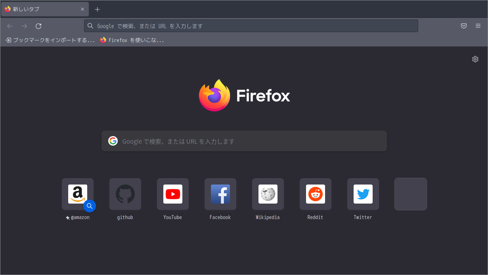Click the Twitter label text
This screenshot has width=488, height=275.
[x=363, y=217]
